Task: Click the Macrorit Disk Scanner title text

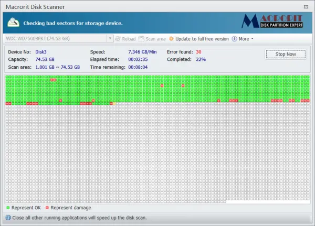Action: point(35,7)
